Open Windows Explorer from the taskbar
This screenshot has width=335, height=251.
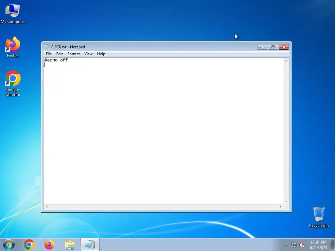point(70,244)
